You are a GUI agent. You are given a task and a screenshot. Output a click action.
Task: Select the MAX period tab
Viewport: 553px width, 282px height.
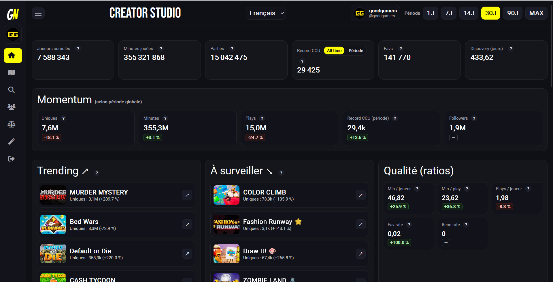536,13
